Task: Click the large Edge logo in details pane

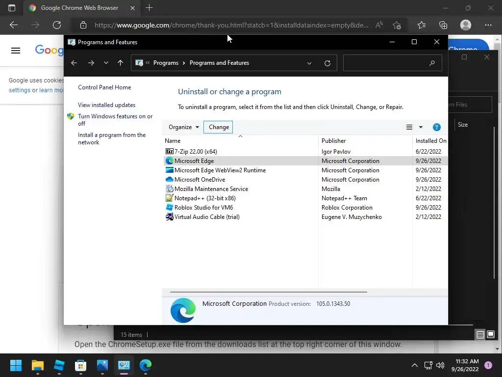Action: pyautogui.click(x=183, y=310)
